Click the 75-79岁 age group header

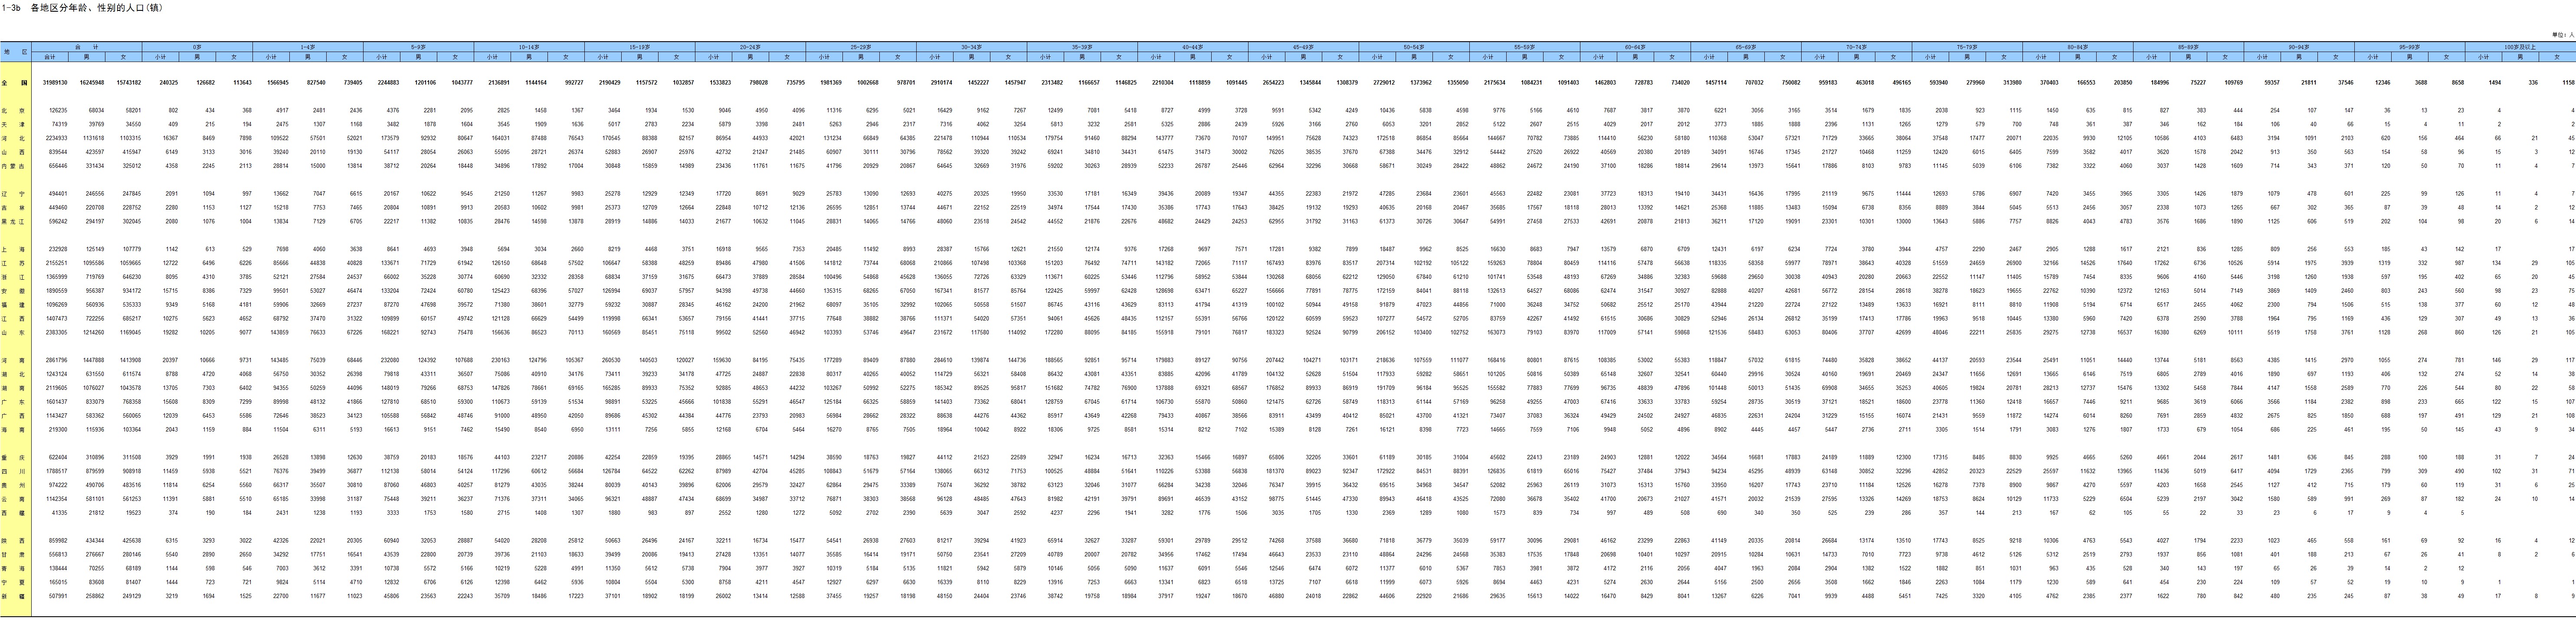click(x=1967, y=47)
